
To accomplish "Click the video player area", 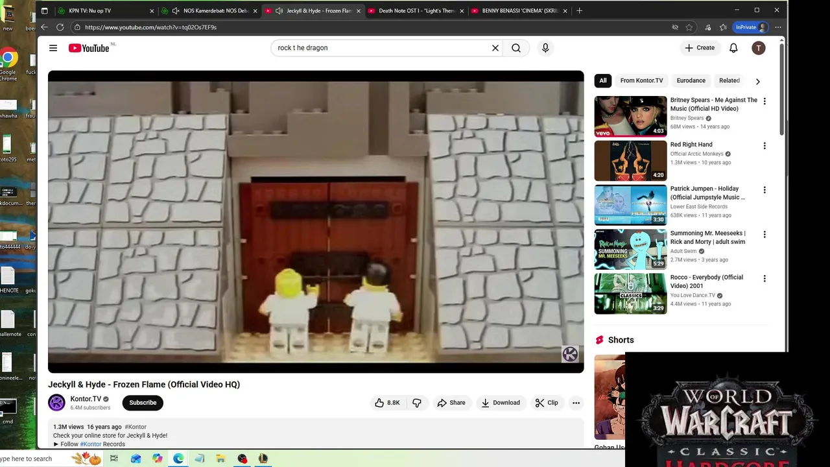I will (316, 222).
